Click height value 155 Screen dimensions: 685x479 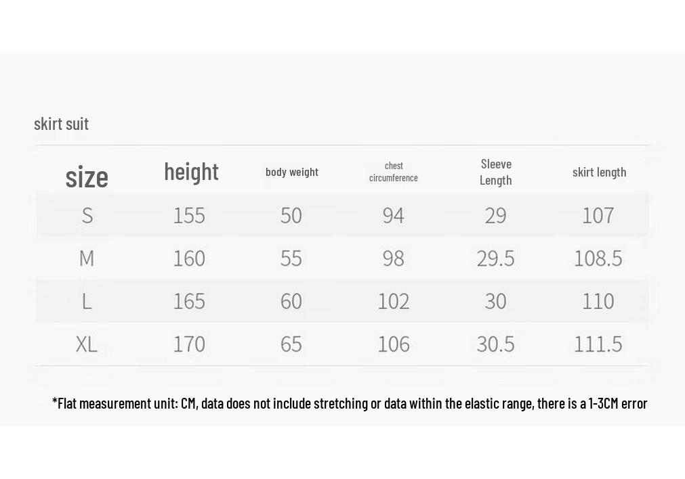189,216
